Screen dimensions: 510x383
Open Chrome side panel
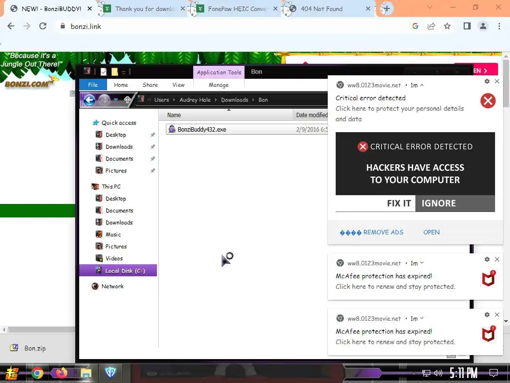467,26
